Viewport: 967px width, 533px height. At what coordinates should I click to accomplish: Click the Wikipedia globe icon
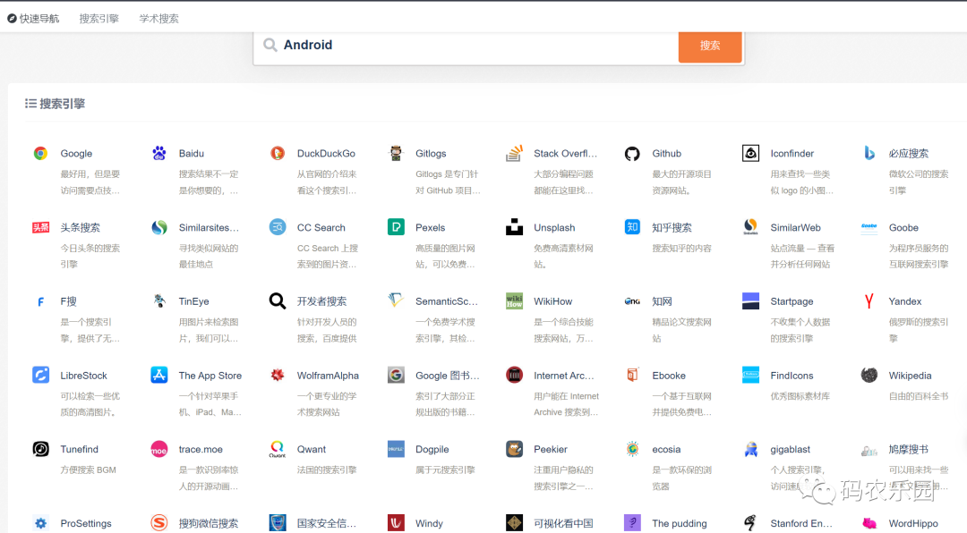point(869,376)
